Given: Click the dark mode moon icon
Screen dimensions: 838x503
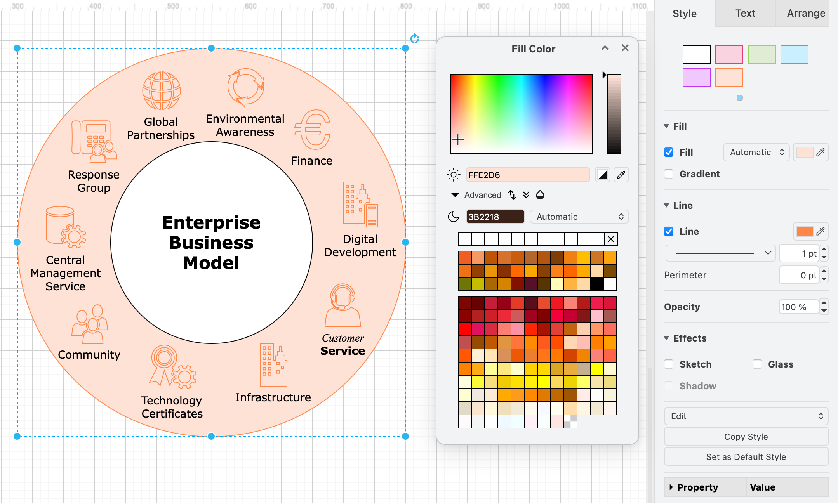Looking at the screenshot, I should pos(453,217).
